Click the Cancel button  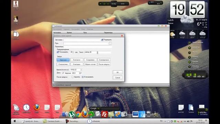(118, 77)
